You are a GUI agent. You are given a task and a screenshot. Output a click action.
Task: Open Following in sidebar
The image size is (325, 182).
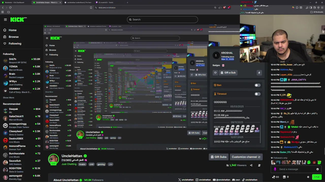coord(12,43)
